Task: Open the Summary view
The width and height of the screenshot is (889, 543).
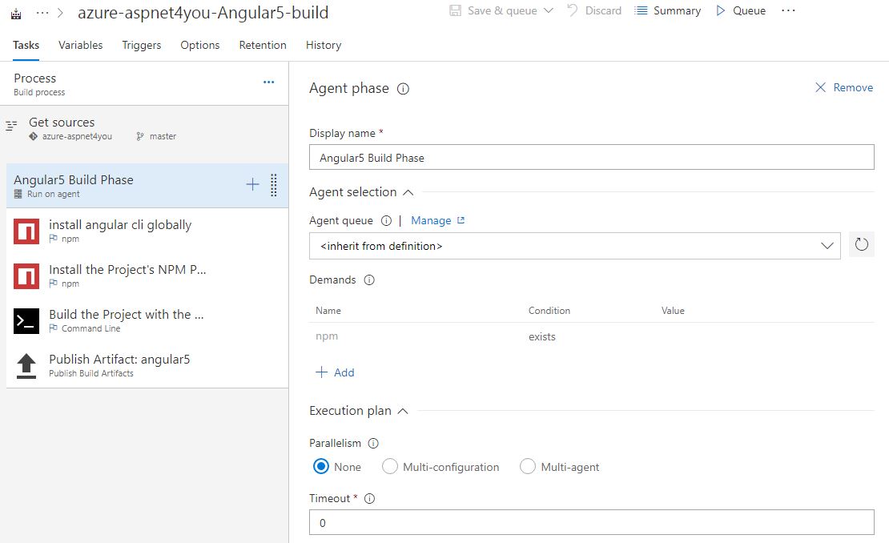Action: (668, 10)
